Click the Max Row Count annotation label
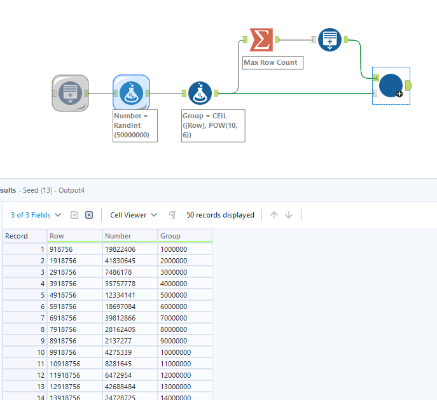 273,63
